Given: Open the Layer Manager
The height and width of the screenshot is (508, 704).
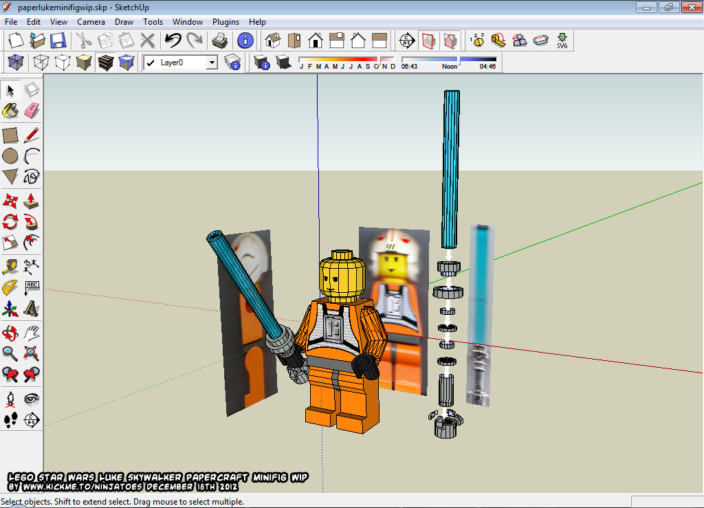Looking at the screenshot, I should click(x=232, y=63).
